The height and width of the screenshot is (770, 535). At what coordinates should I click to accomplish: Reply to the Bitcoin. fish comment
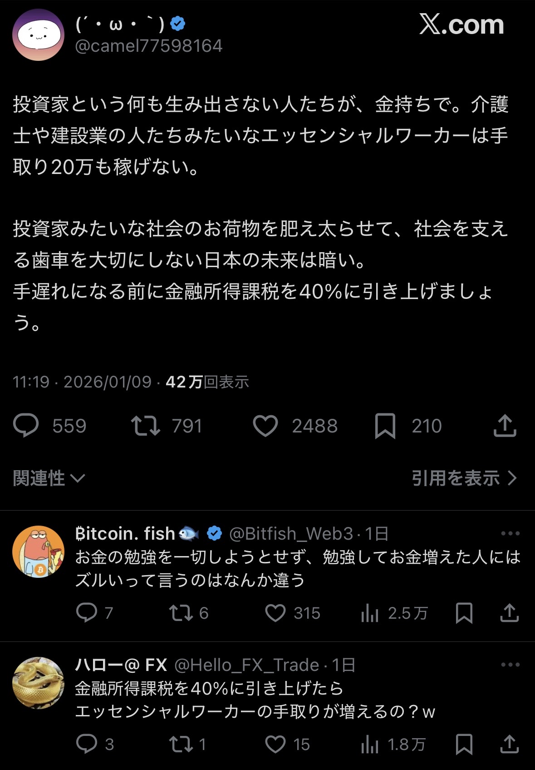click(x=87, y=613)
